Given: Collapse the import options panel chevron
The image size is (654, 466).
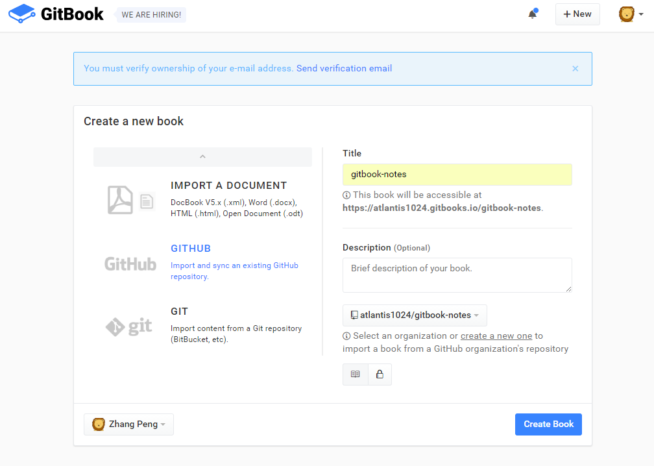Looking at the screenshot, I should click(202, 156).
